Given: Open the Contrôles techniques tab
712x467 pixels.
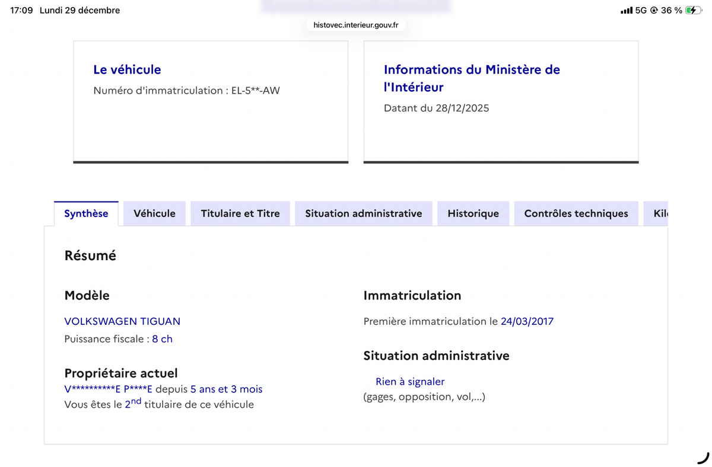Looking at the screenshot, I should click(x=576, y=213).
